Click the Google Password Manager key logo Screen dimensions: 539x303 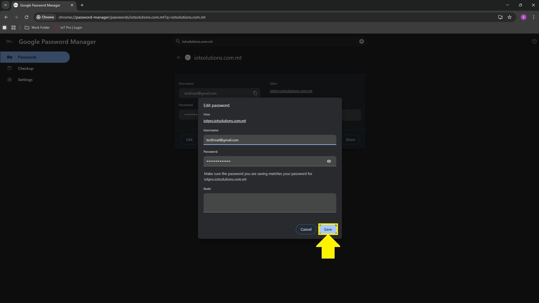point(9,41)
